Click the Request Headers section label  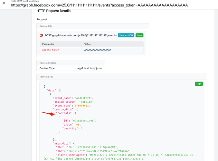pos(48,63)
